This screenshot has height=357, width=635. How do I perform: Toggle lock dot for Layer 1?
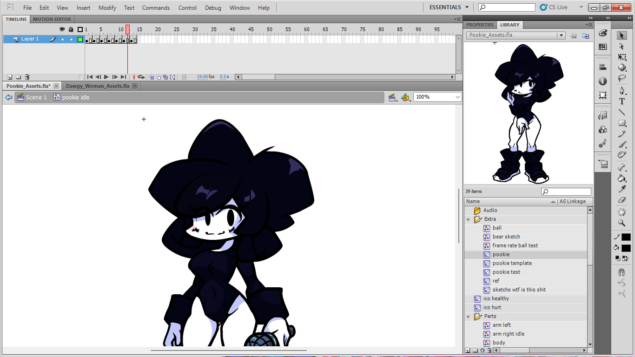click(x=71, y=40)
